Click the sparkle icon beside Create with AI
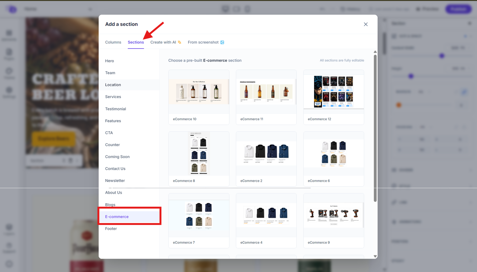 point(180,42)
